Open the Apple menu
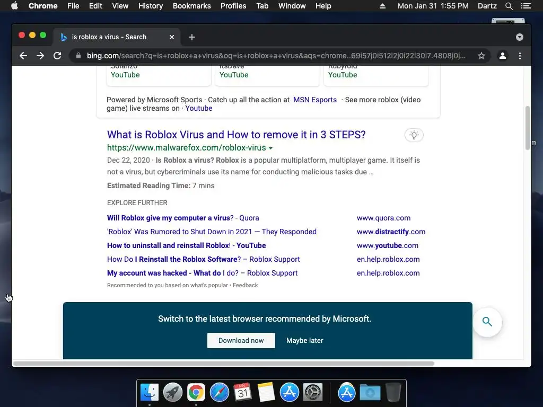This screenshot has width=543, height=407. pyautogui.click(x=14, y=6)
